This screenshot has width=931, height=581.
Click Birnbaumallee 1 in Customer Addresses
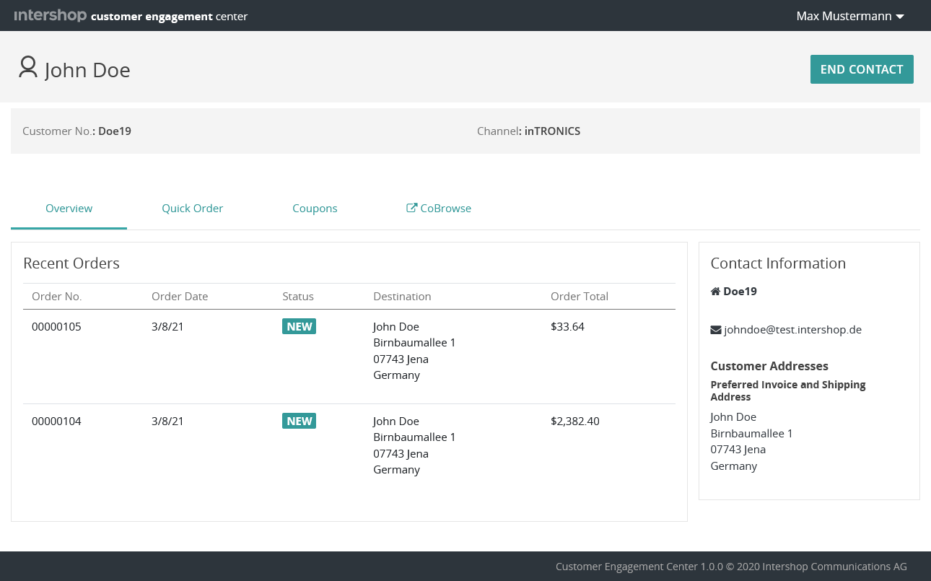pyautogui.click(x=751, y=433)
